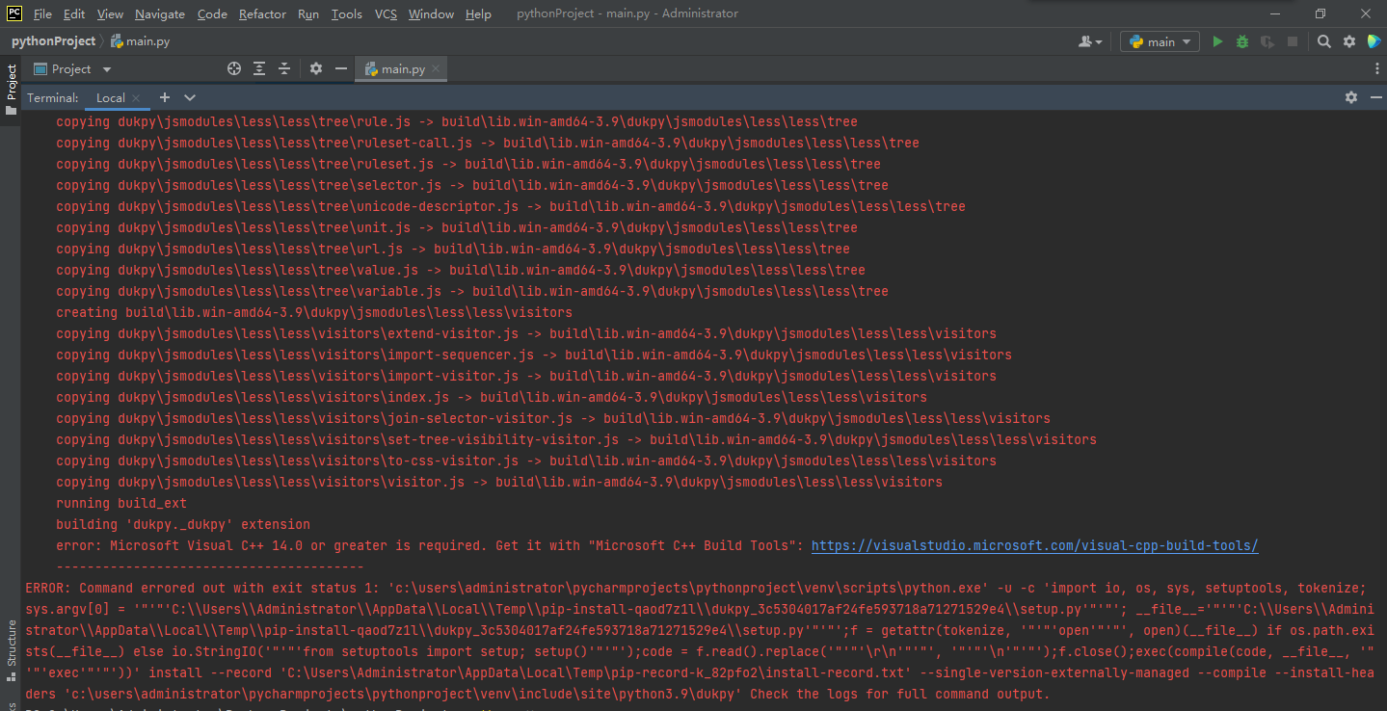Open Search Everywhere magnifier

pos(1324,41)
